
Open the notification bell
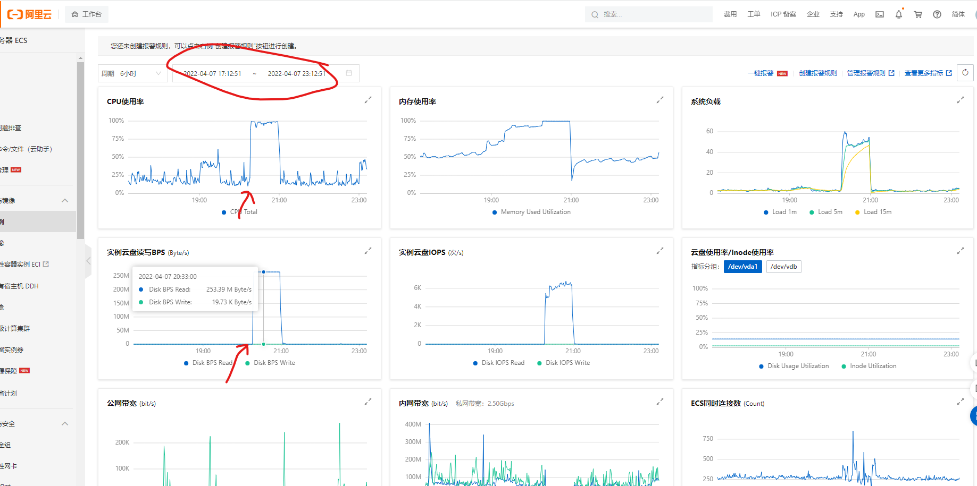tap(898, 14)
